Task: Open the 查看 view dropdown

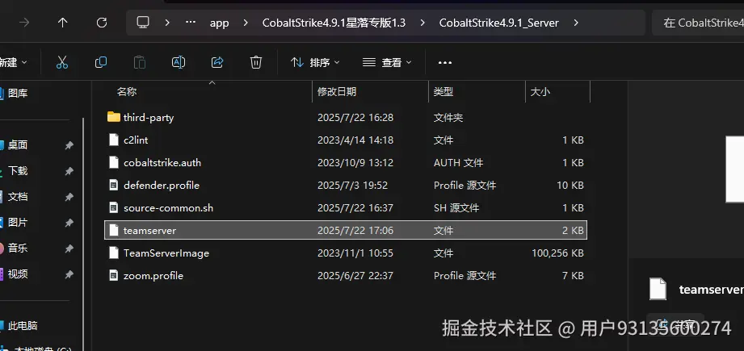Action: [387, 62]
